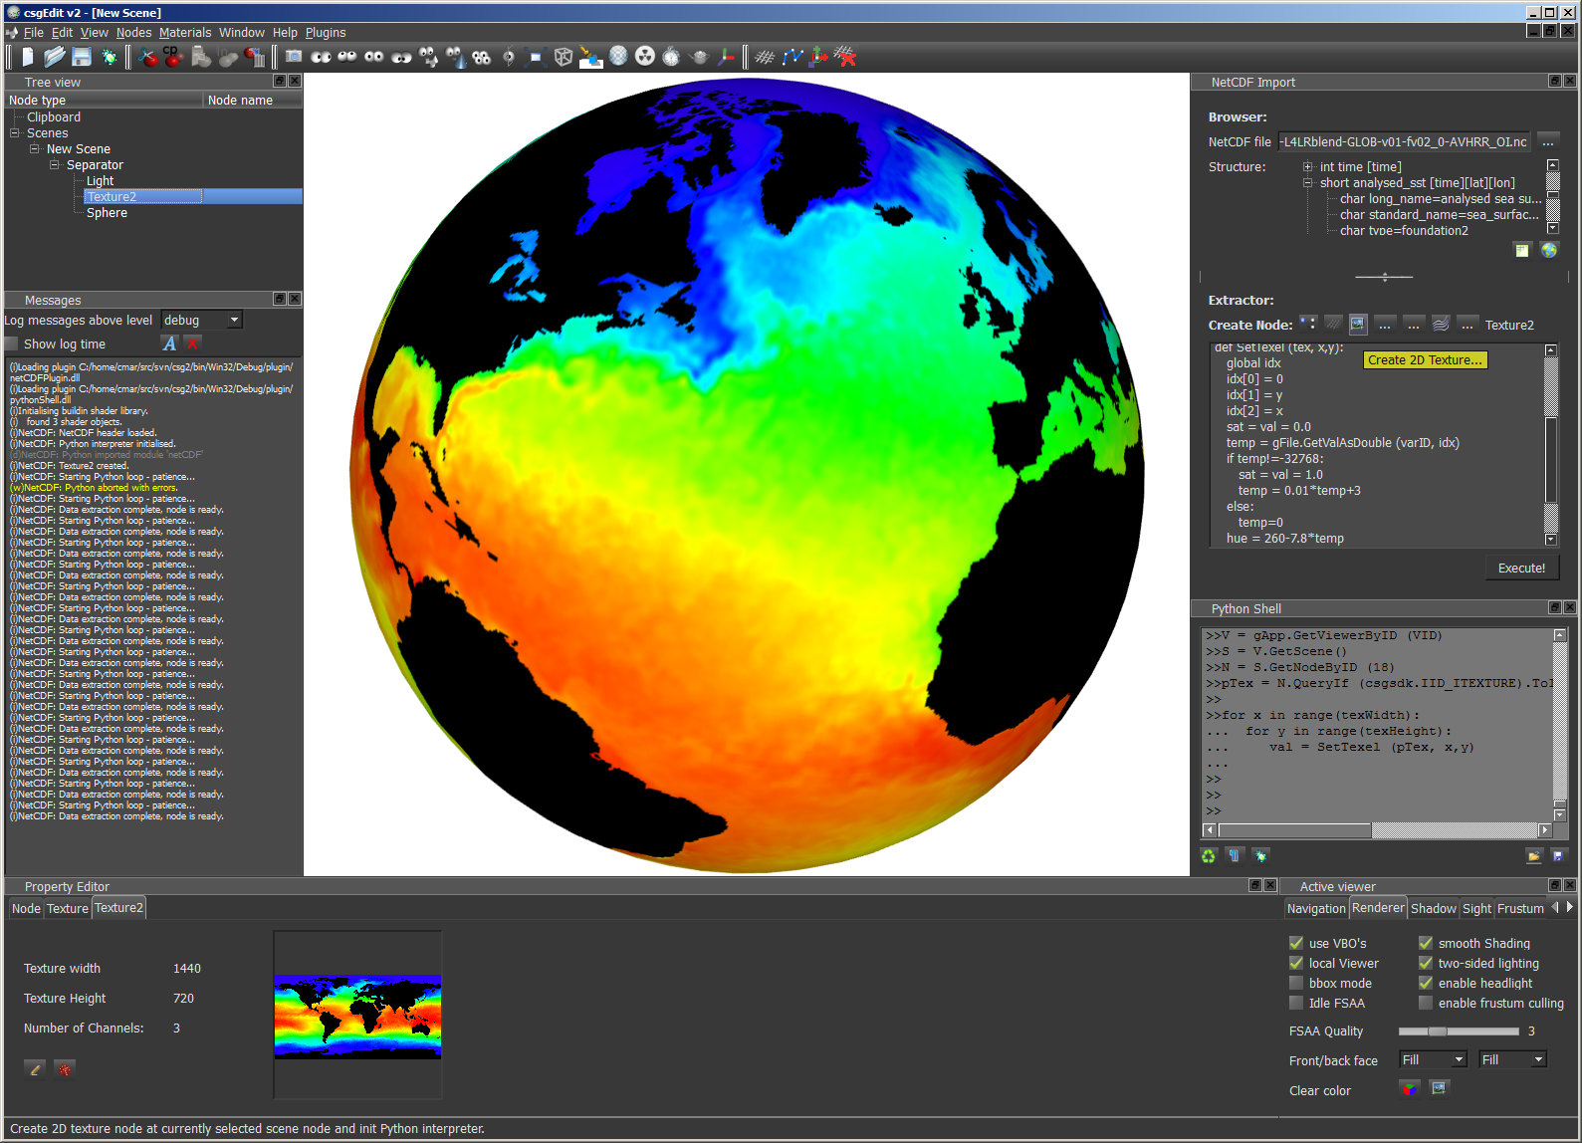Click the stopwatch icon in the toolbar

pos(672,57)
